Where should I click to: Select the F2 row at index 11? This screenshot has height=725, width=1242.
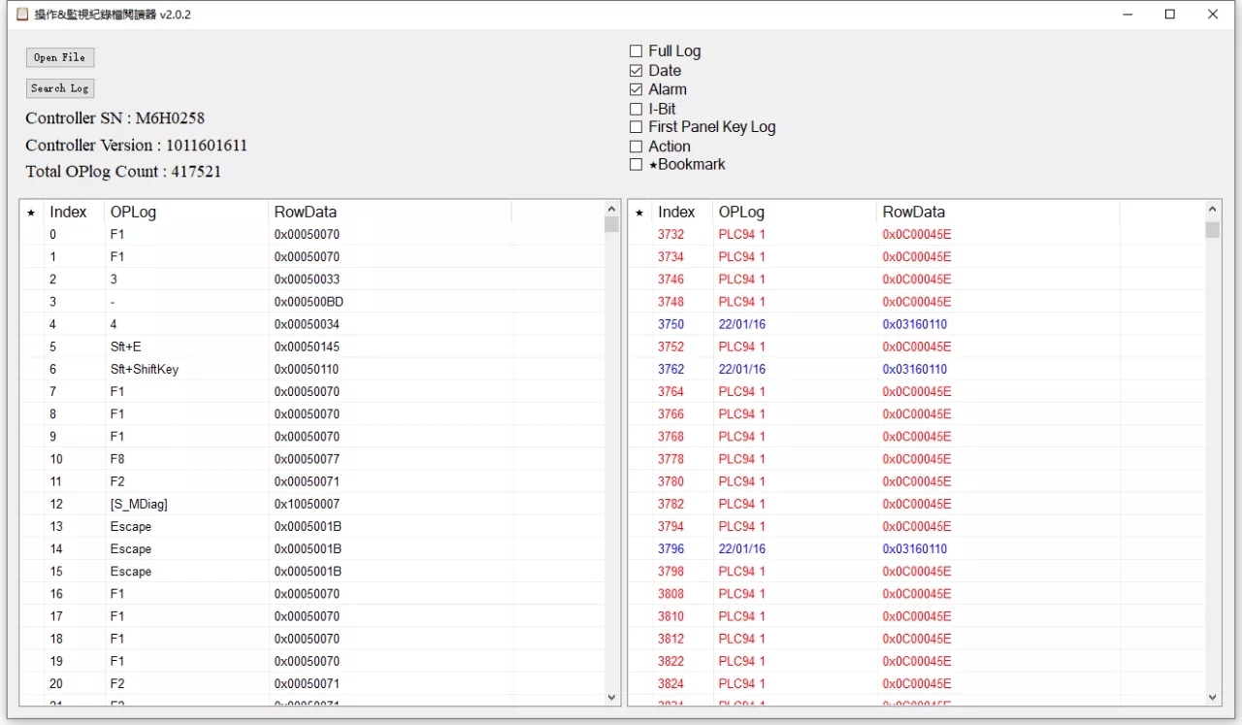(312, 481)
